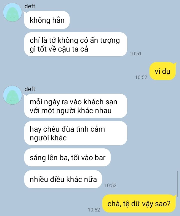Tap the 10:52 timestamp beside 'chà, tệ dữ vậy sao?'
Image resolution: width=180 pixels, height=216 pixels.
(x=94, y=210)
